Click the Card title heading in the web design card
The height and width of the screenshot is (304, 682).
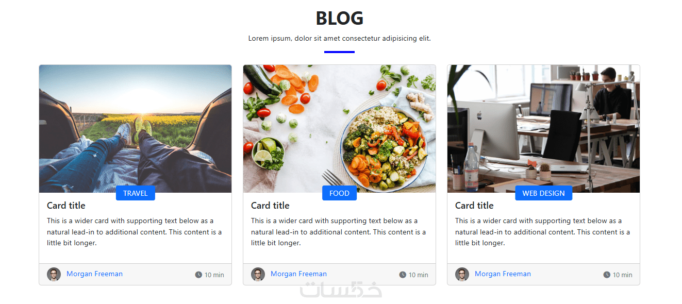point(474,206)
